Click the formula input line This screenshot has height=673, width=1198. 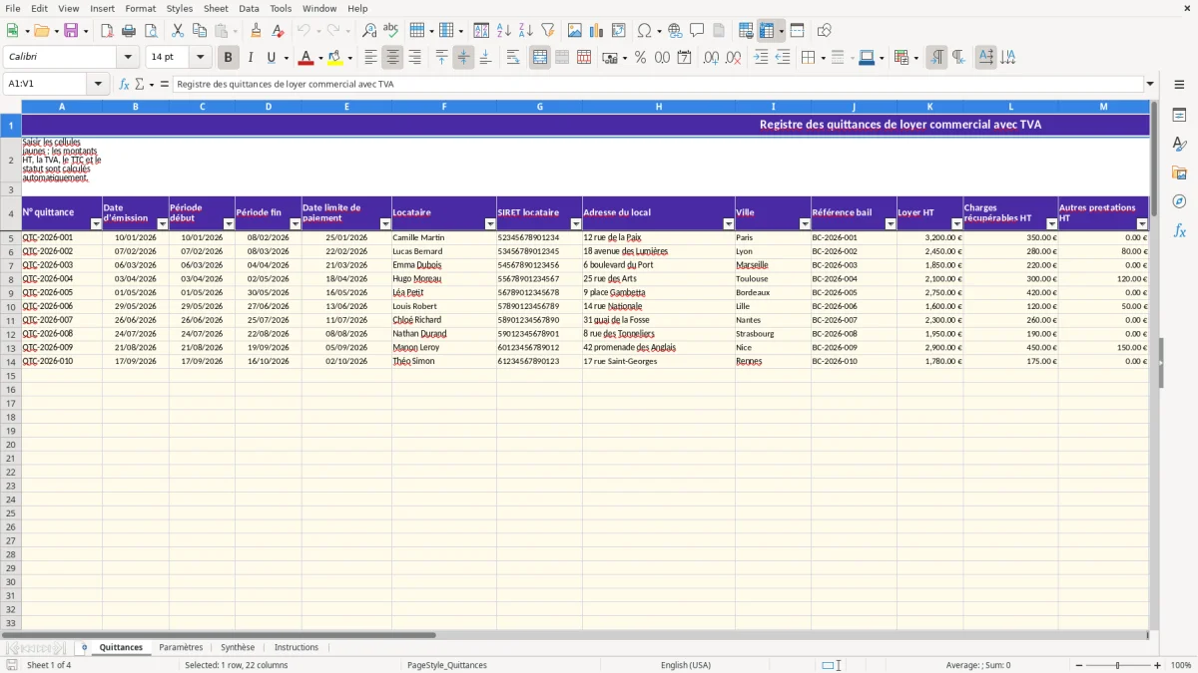(658, 85)
